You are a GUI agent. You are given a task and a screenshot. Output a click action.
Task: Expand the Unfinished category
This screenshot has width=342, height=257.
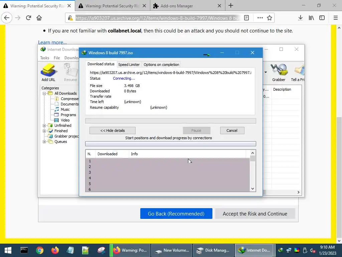coord(44,125)
